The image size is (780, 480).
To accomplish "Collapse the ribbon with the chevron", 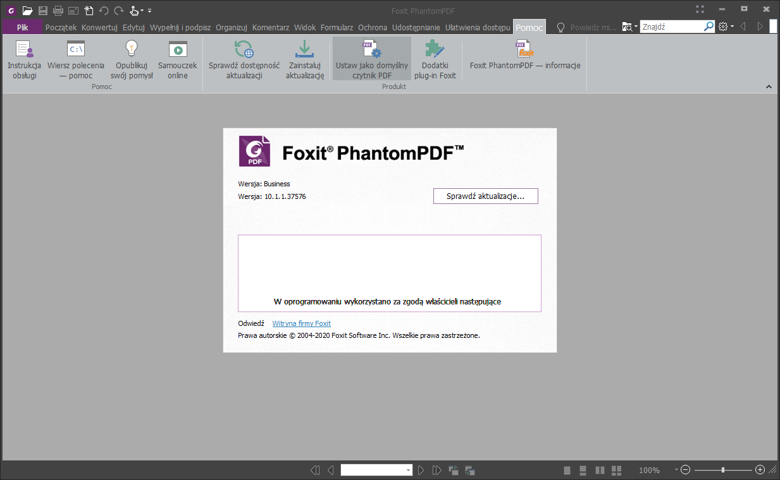I will tap(769, 87).
